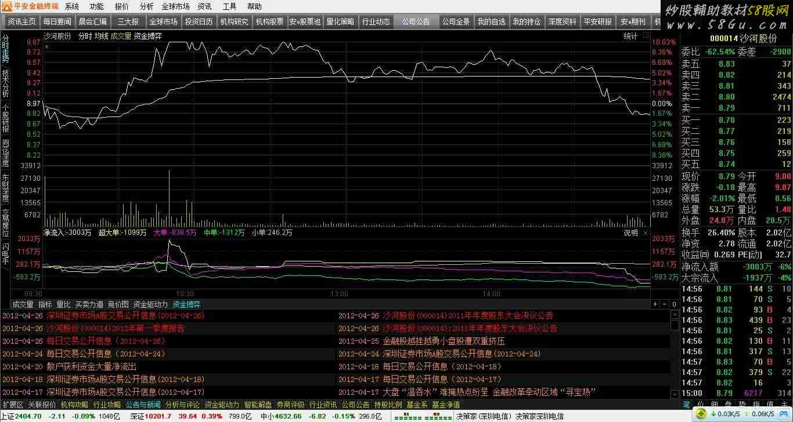Switch to the 智能解盘 bottom tab
Screen dimensions: 793x422
(258, 405)
